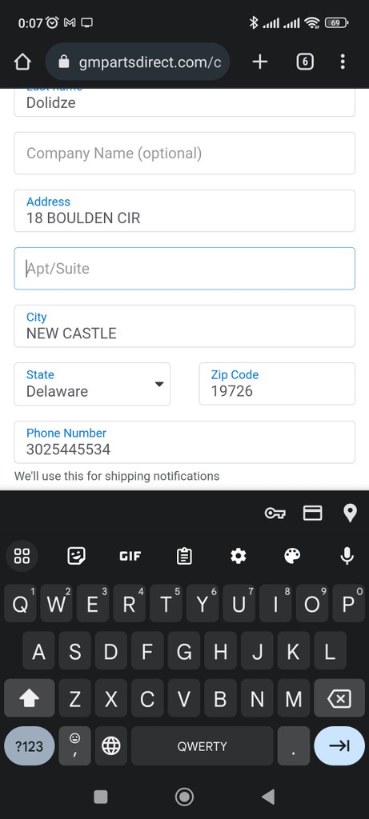Open saved payment cards autofill icon
The image size is (369, 819).
coord(312,513)
